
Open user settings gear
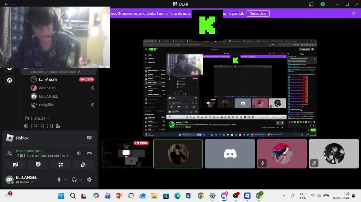pos(89,180)
